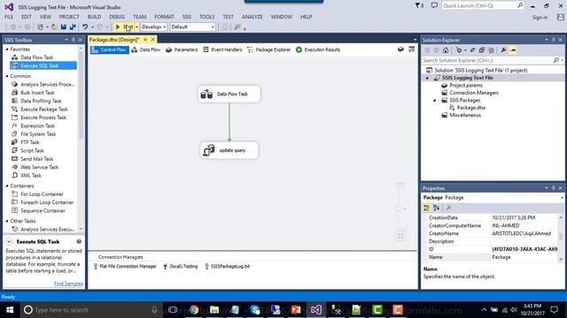
Task: Choose Script Task from toolbox
Action: [32, 151]
